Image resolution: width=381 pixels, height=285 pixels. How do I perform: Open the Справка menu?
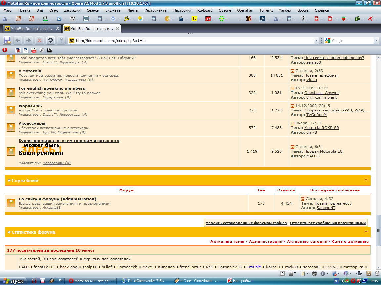[x=321, y=10]
